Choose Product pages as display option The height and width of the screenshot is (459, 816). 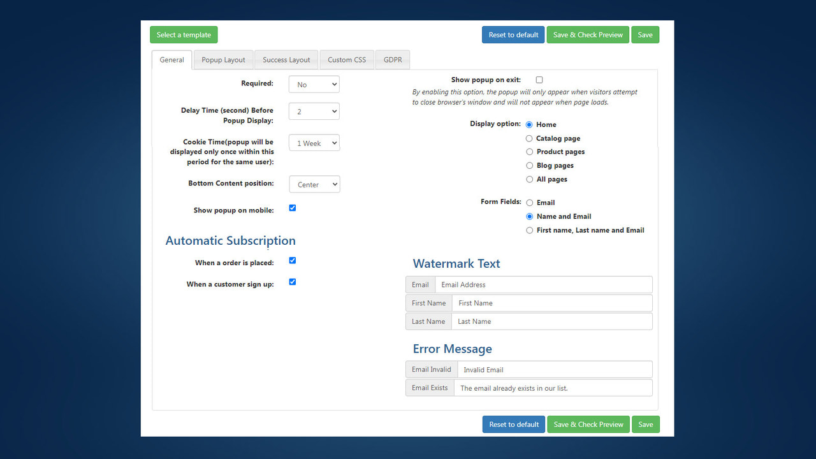529,152
